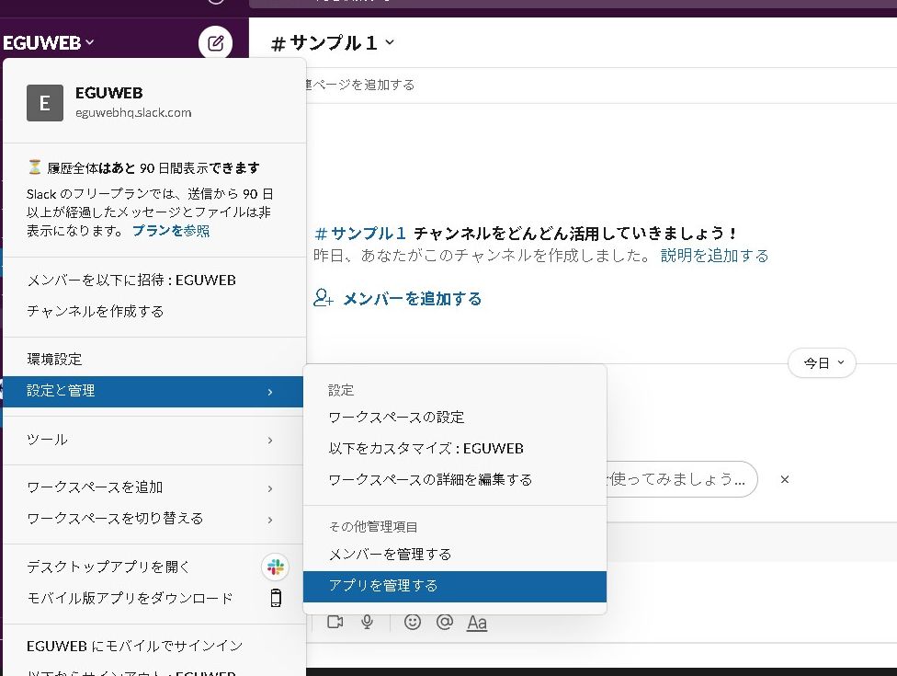Click the blue #サンプル1 channel link
The image size is (897, 676).
point(360,233)
